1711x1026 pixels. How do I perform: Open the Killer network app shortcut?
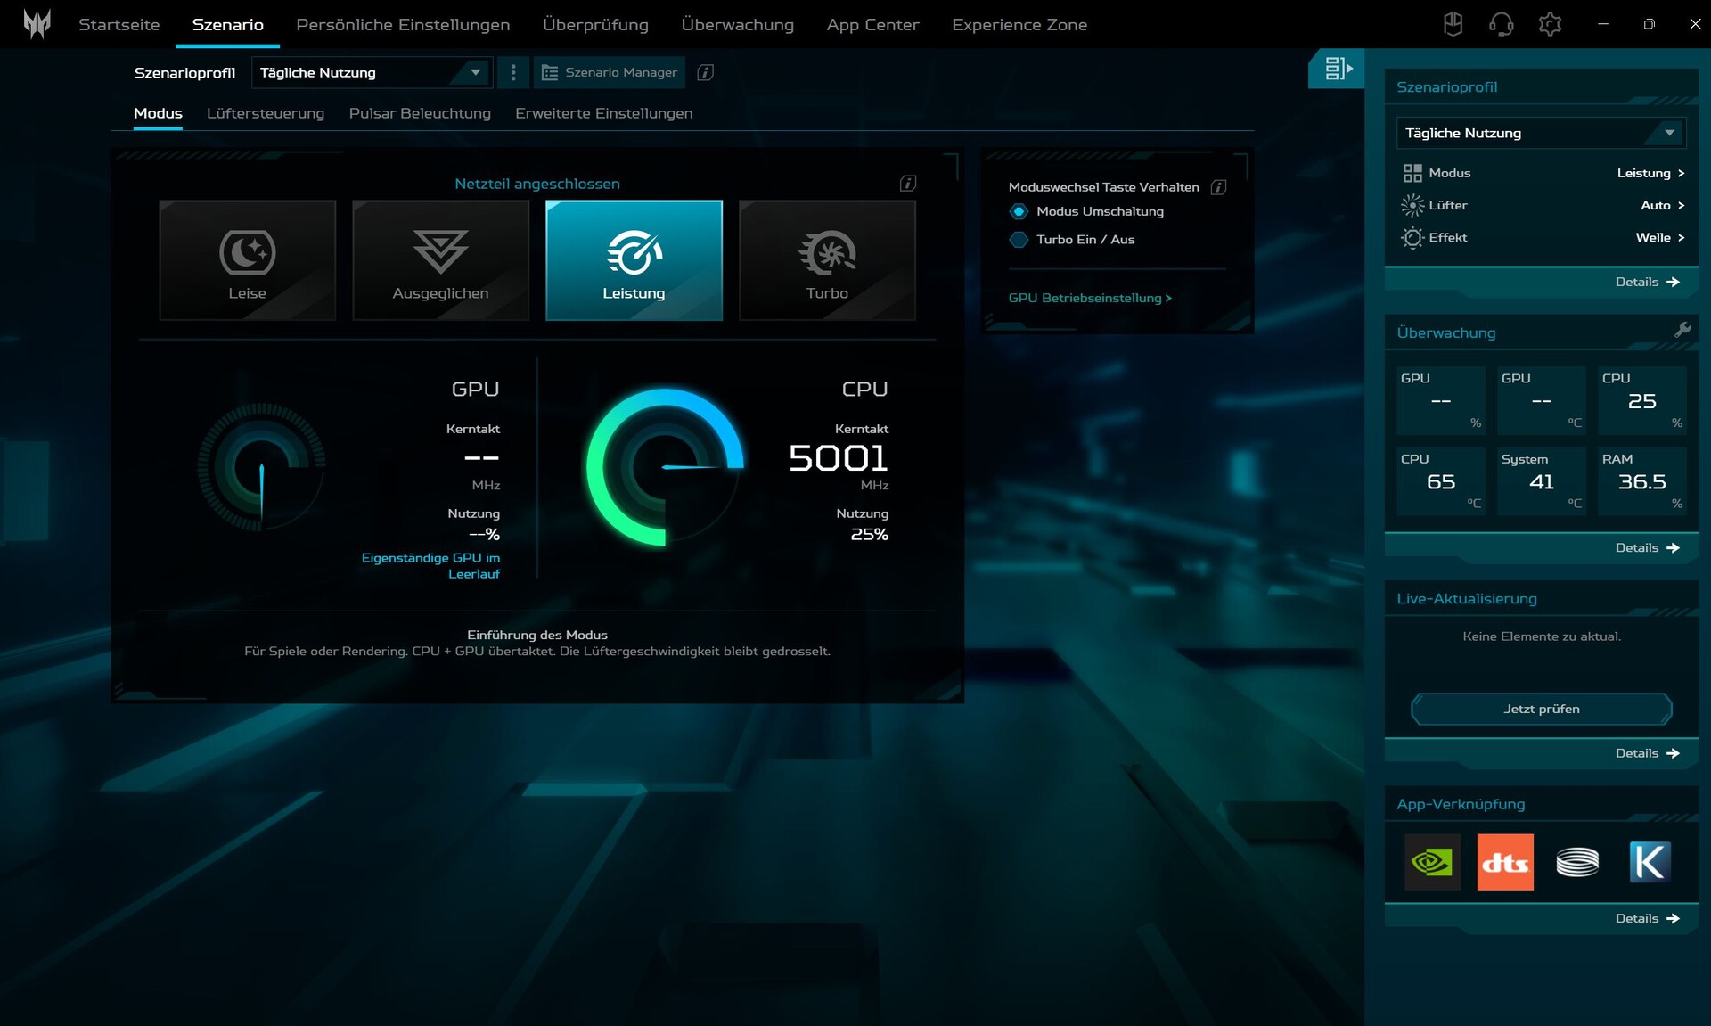pyautogui.click(x=1649, y=862)
